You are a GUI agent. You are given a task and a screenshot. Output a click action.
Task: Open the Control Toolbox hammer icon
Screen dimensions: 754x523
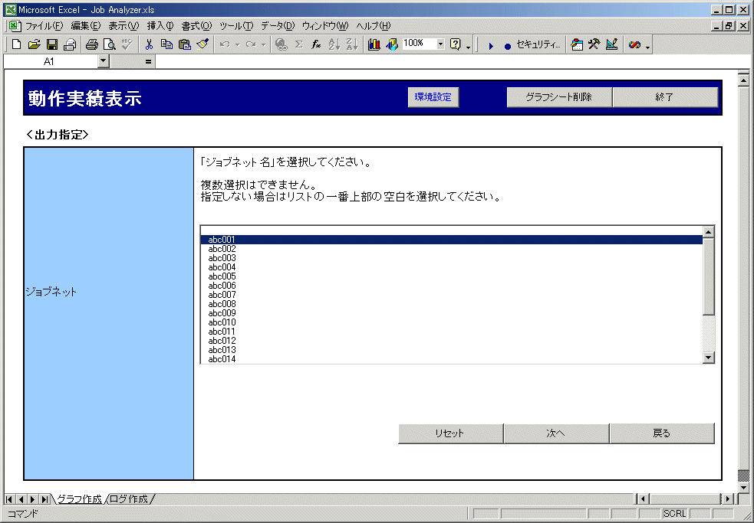coord(594,44)
